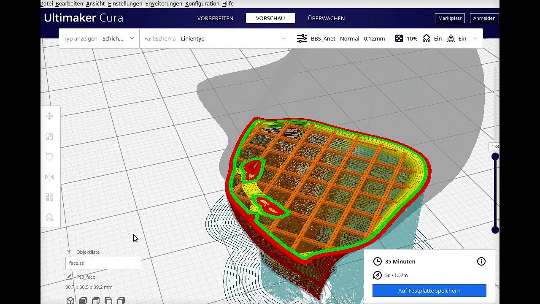Viewport: 540px width, 304px height.
Task: Expand the print settings panel chevron
Action: coord(475,38)
